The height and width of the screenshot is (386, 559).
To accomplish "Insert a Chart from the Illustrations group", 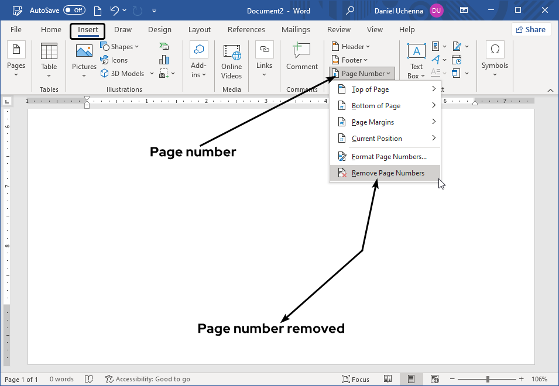I will pos(163,60).
